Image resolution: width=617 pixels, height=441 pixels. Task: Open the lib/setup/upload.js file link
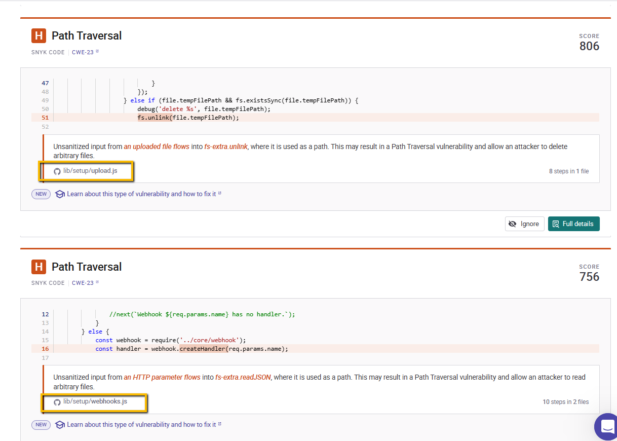90,171
